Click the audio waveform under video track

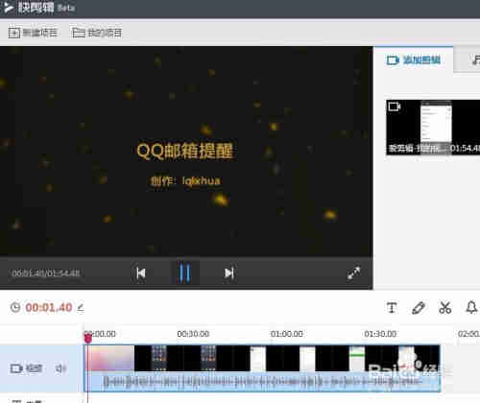point(262,382)
